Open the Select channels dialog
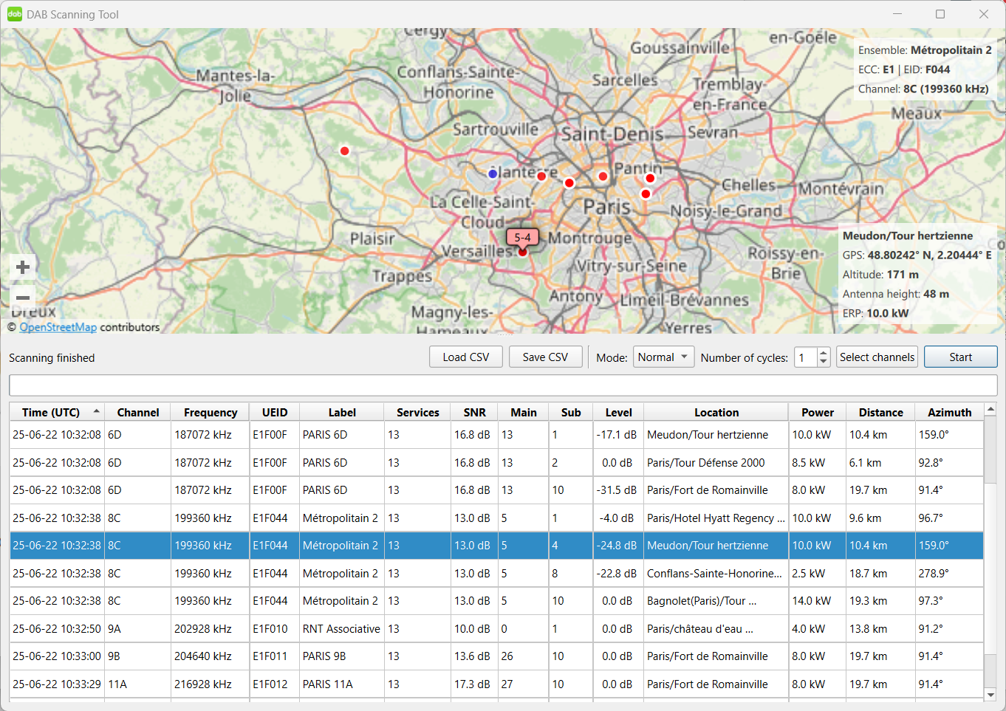 click(877, 357)
